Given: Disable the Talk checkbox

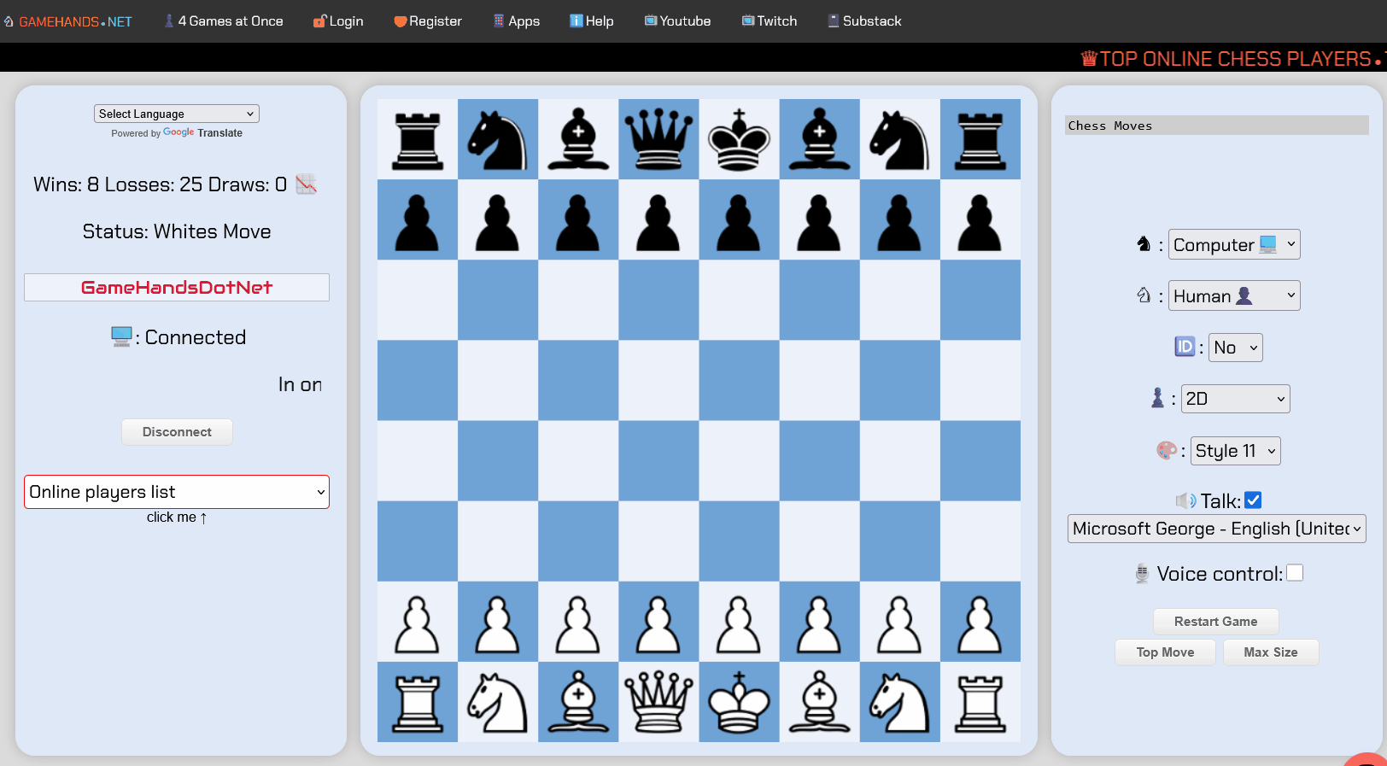Looking at the screenshot, I should click(x=1253, y=500).
